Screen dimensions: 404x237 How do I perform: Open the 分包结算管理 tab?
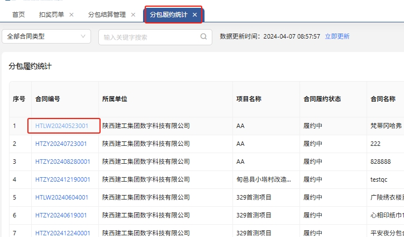click(107, 15)
